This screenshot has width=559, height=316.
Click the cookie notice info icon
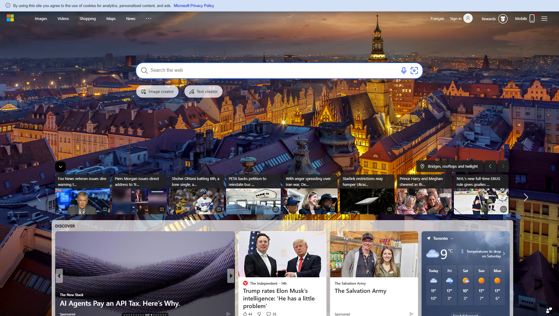pyautogui.click(x=8, y=6)
